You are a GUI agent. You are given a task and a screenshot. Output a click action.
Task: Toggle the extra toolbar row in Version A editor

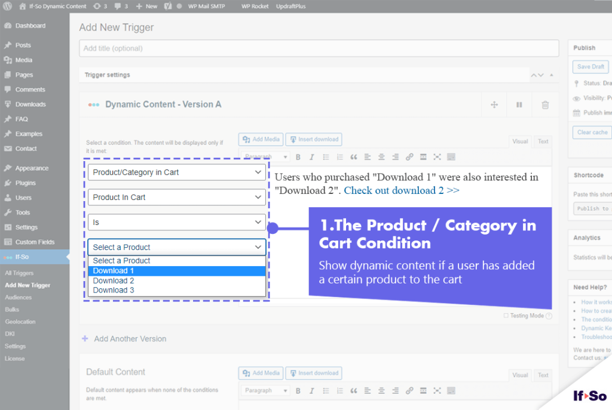[451, 157]
